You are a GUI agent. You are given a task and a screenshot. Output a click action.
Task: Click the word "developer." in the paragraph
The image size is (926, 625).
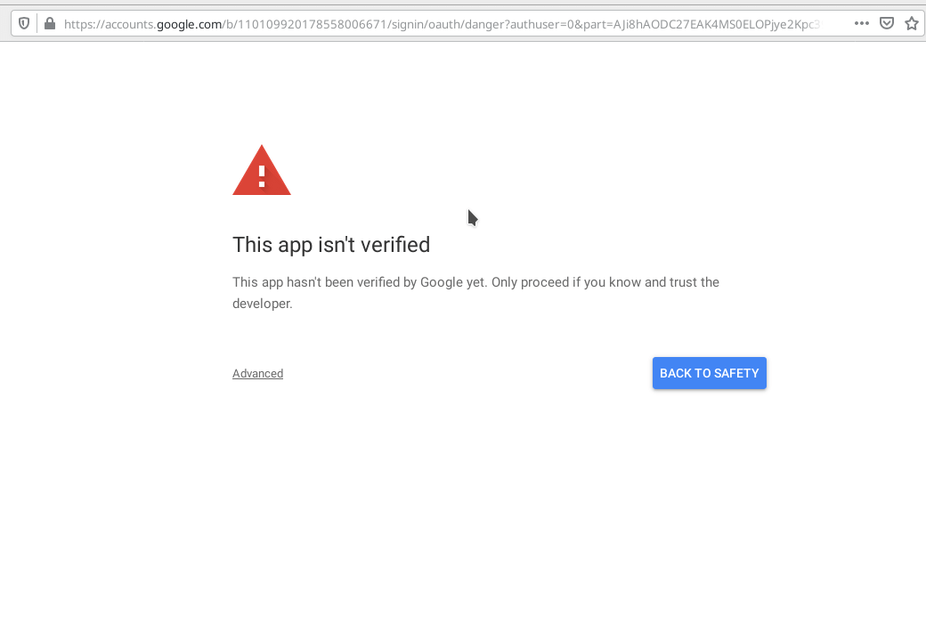262,304
